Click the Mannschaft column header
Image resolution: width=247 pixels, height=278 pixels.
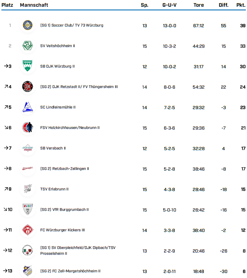pyautogui.click(x=34, y=5)
